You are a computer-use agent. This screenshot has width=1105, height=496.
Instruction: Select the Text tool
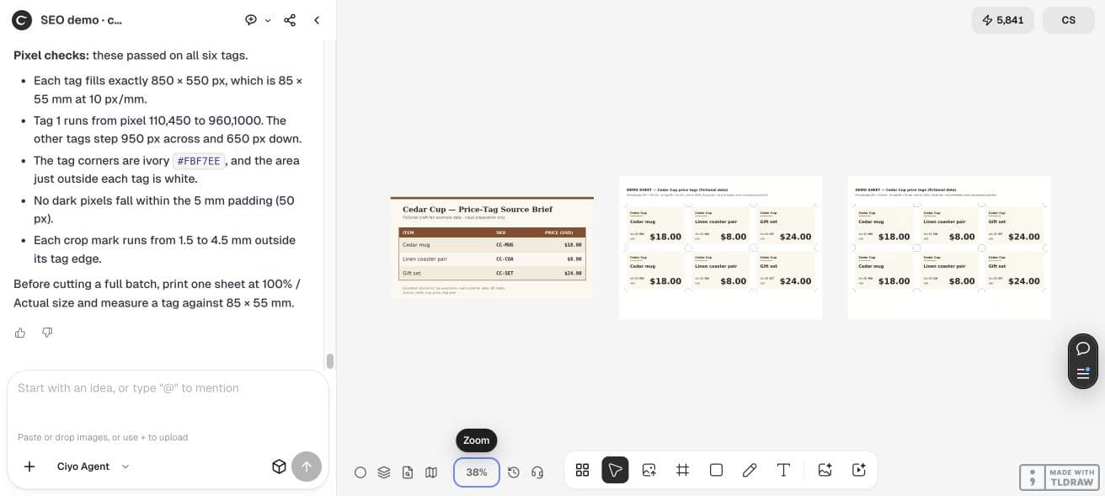click(x=783, y=470)
